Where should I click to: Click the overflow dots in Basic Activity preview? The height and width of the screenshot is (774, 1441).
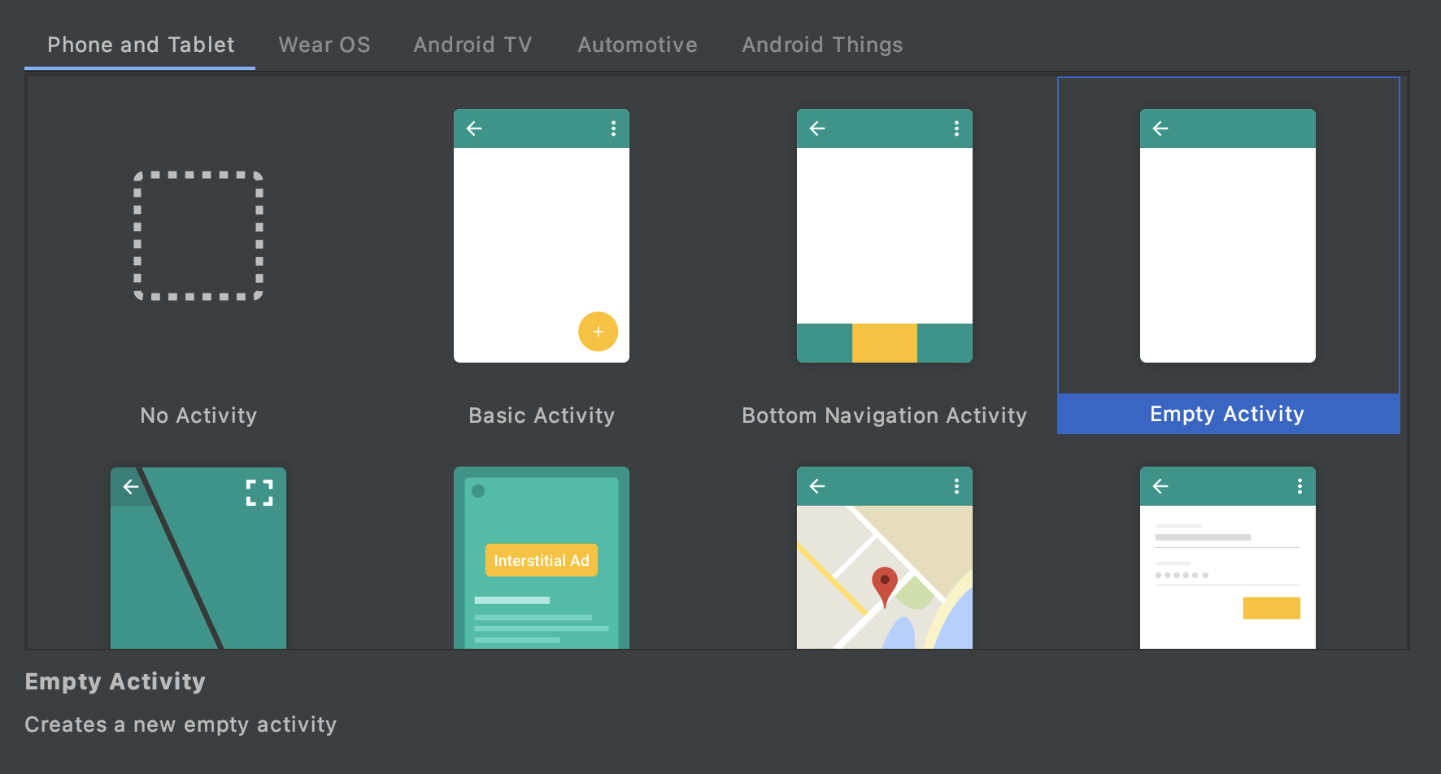click(613, 128)
